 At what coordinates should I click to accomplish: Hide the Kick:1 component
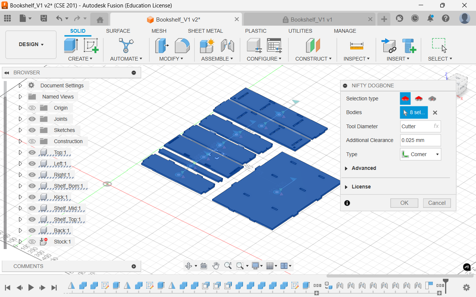click(32, 197)
